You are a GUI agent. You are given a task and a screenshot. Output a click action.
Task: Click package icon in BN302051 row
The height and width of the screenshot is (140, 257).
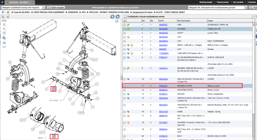point(131,45)
